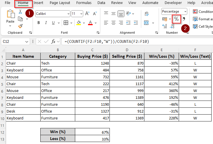Expand underline style dropdown arrow
The width and height of the screenshot is (213, 144).
point(59,23)
